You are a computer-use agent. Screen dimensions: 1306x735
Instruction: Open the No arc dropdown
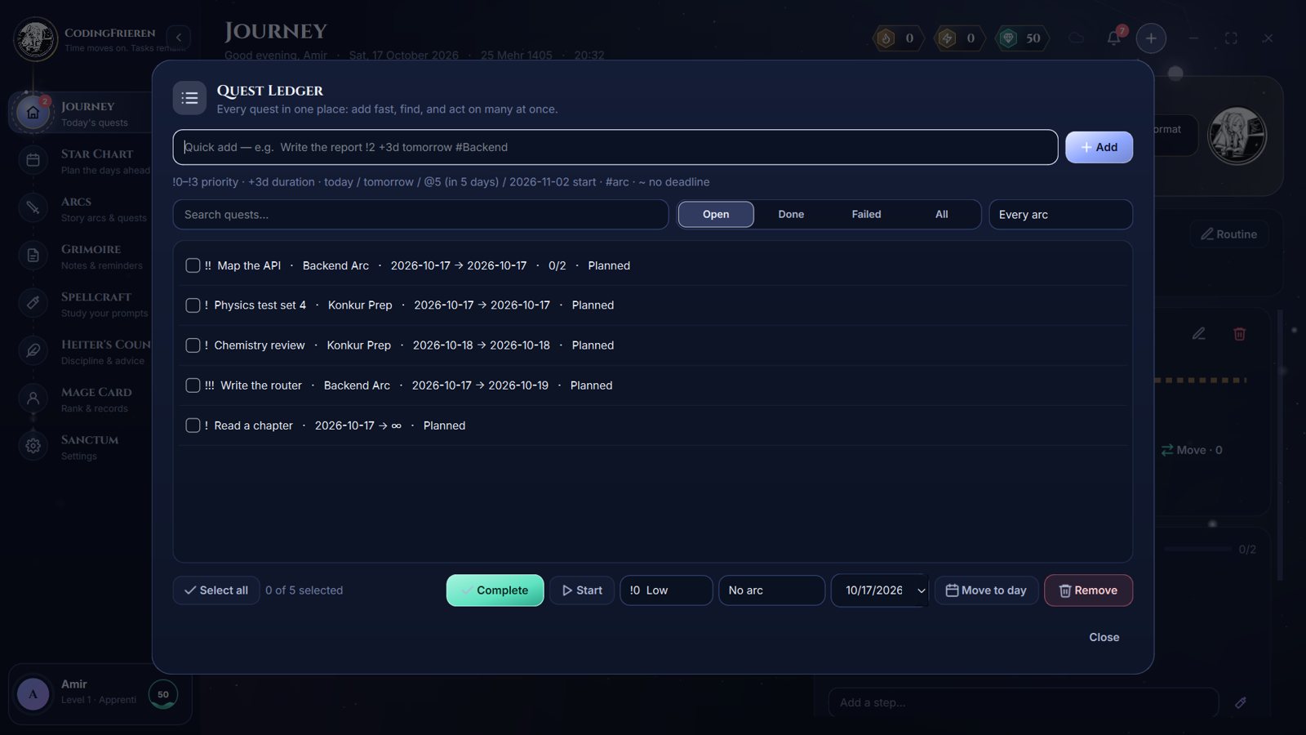[771, 590]
